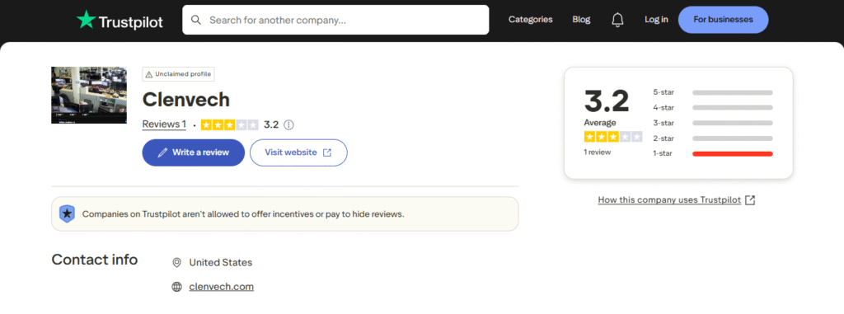This screenshot has width=844, height=314.
Task: Click the Contact info heading
Action: [x=95, y=260]
